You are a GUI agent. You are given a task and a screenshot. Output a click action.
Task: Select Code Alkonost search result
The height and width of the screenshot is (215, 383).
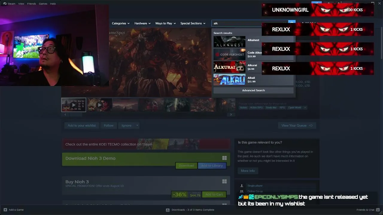point(253,54)
